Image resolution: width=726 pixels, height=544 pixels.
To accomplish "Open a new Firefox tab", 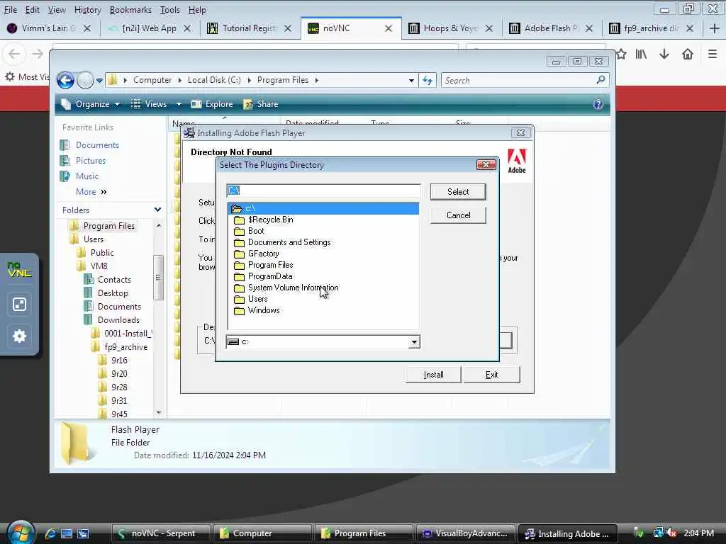I will [715, 28].
